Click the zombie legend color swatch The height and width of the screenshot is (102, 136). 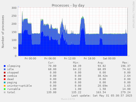click(5, 76)
